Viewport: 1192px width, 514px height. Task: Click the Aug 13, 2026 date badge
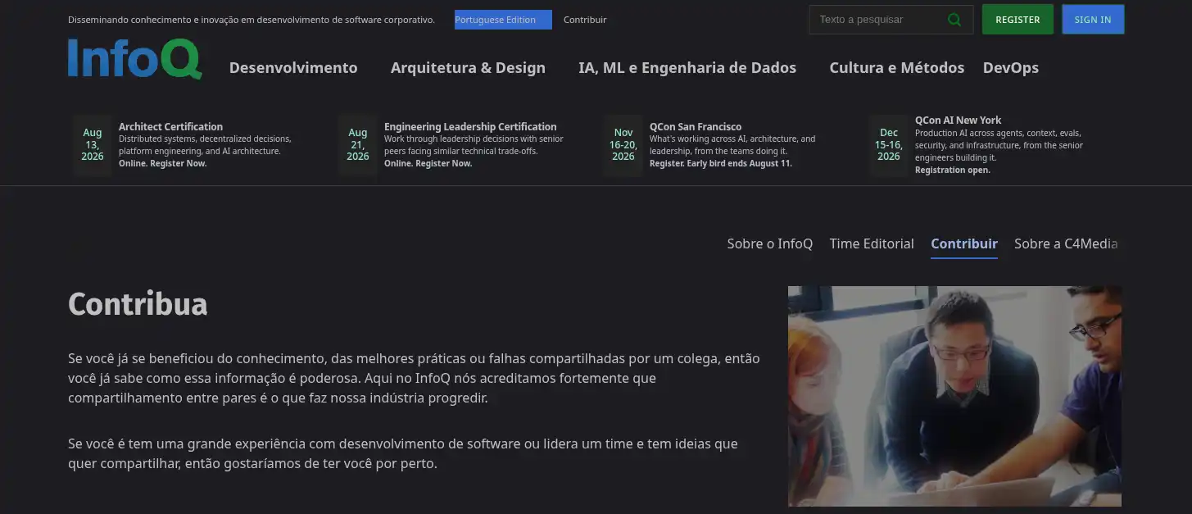pyautogui.click(x=93, y=144)
